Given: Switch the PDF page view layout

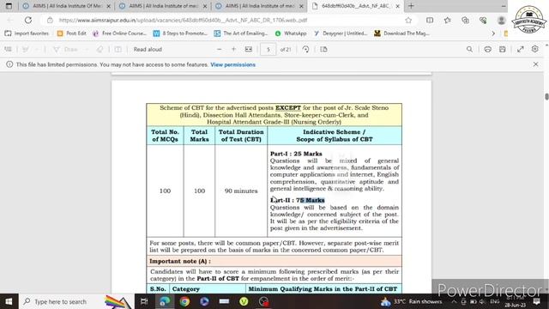Looking at the screenshot, I should (x=324, y=50).
